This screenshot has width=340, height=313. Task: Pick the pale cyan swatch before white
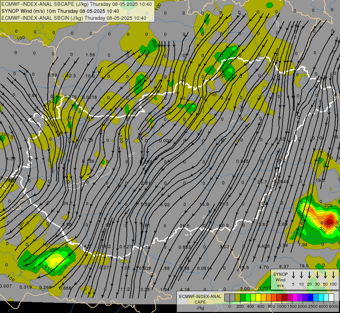pyautogui.click(x=326, y=297)
